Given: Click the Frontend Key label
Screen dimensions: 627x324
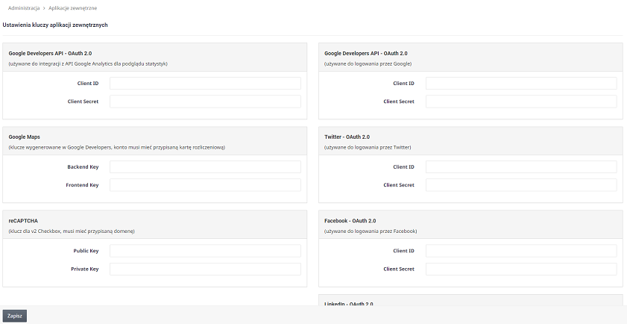Looking at the screenshot, I should (x=82, y=185).
